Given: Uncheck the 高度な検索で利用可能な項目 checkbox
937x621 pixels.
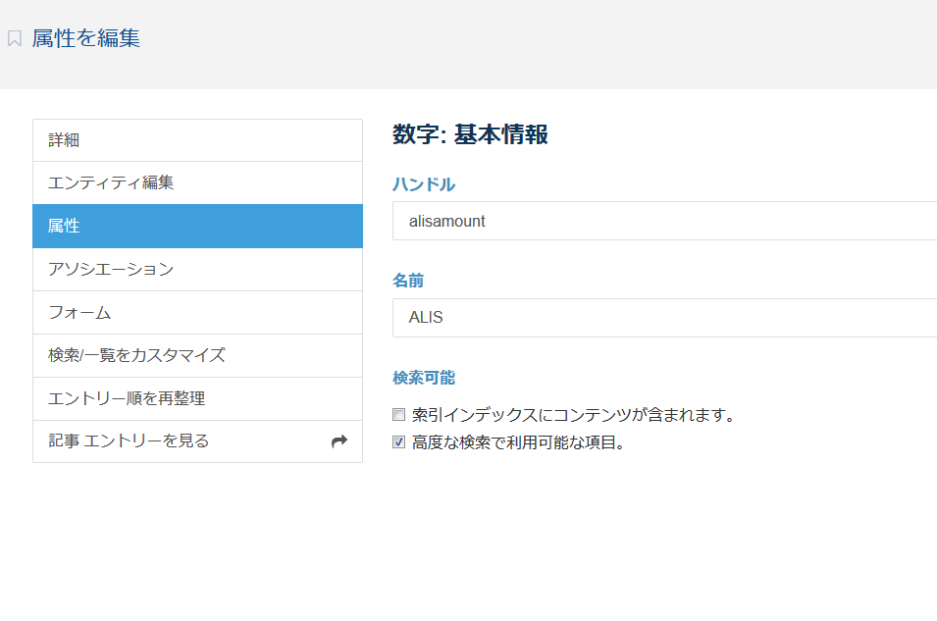Looking at the screenshot, I should click(x=399, y=442).
